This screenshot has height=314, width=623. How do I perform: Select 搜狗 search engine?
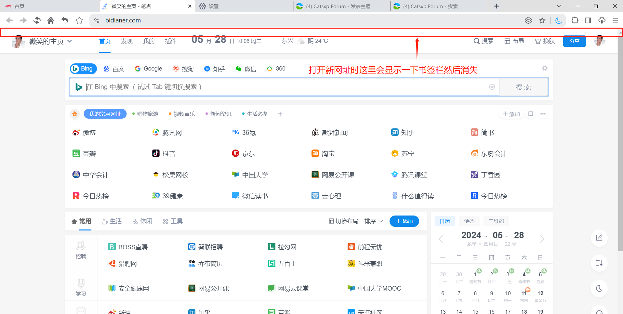183,69
